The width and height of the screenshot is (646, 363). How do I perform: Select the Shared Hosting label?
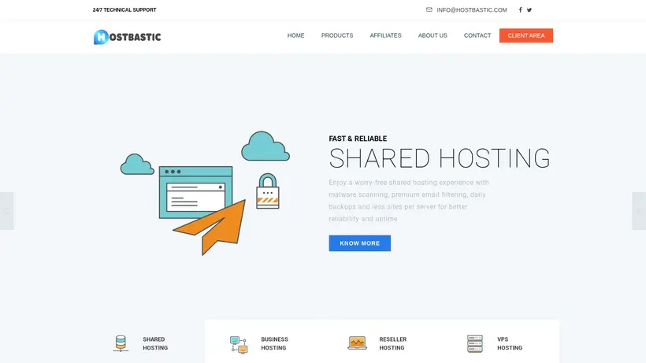coord(155,343)
